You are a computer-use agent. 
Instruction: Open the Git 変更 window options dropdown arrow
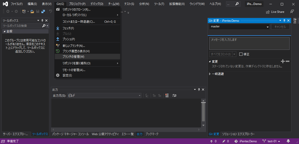tap(280, 21)
